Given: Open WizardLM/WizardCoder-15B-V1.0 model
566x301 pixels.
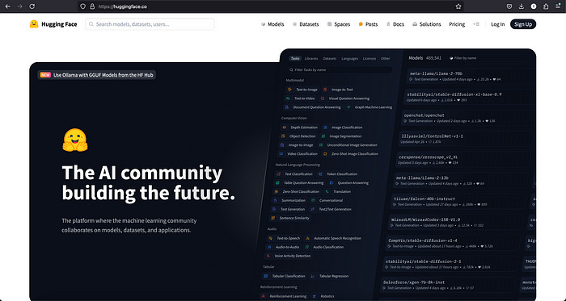Looking at the screenshot, I should [454, 222].
